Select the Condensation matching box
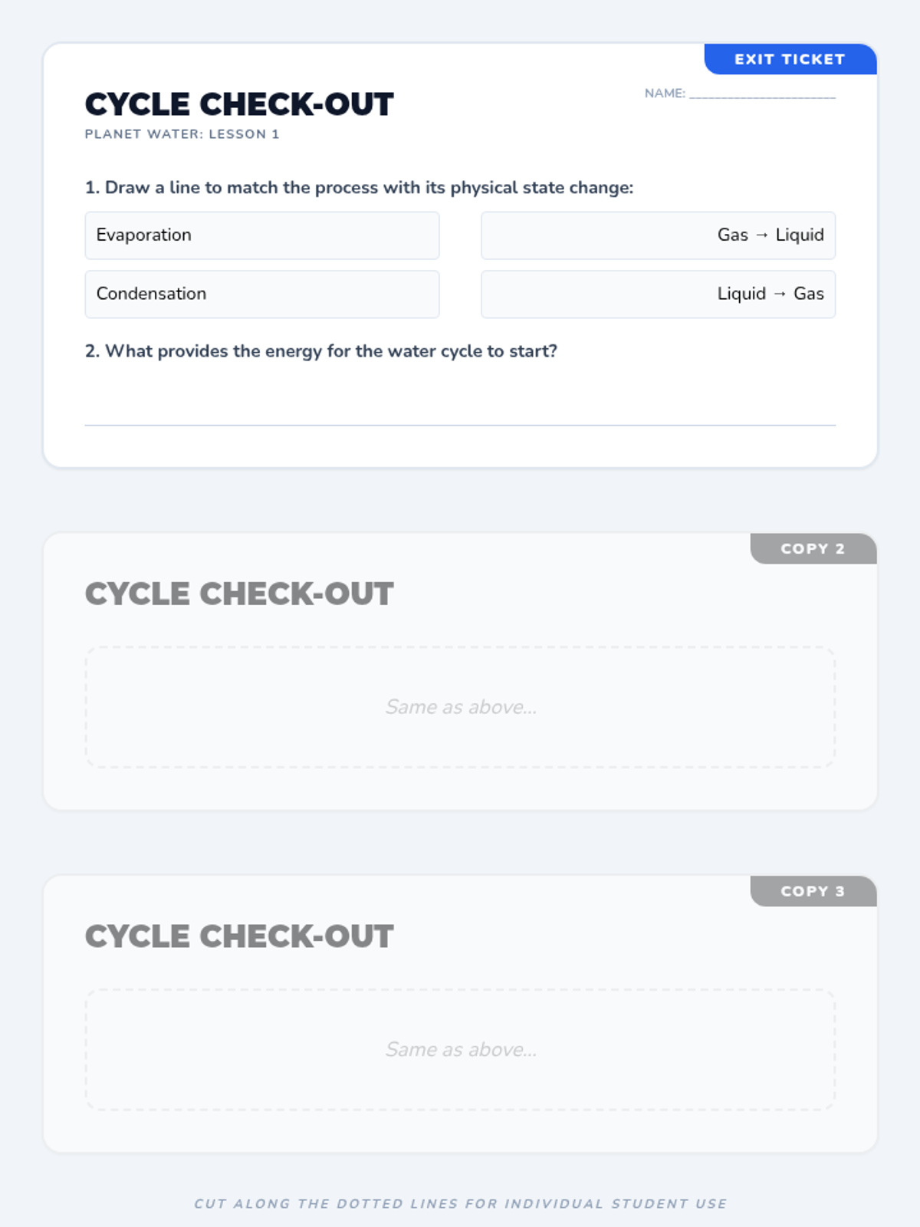Viewport: 920px width, 1227px height. coord(261,294)
